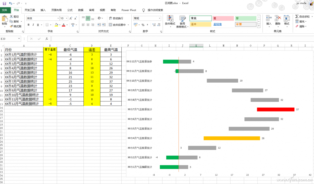Switch to the Insert (插入) tab
The height and width of the screenshot is (184, 314).
click(43, 10)
